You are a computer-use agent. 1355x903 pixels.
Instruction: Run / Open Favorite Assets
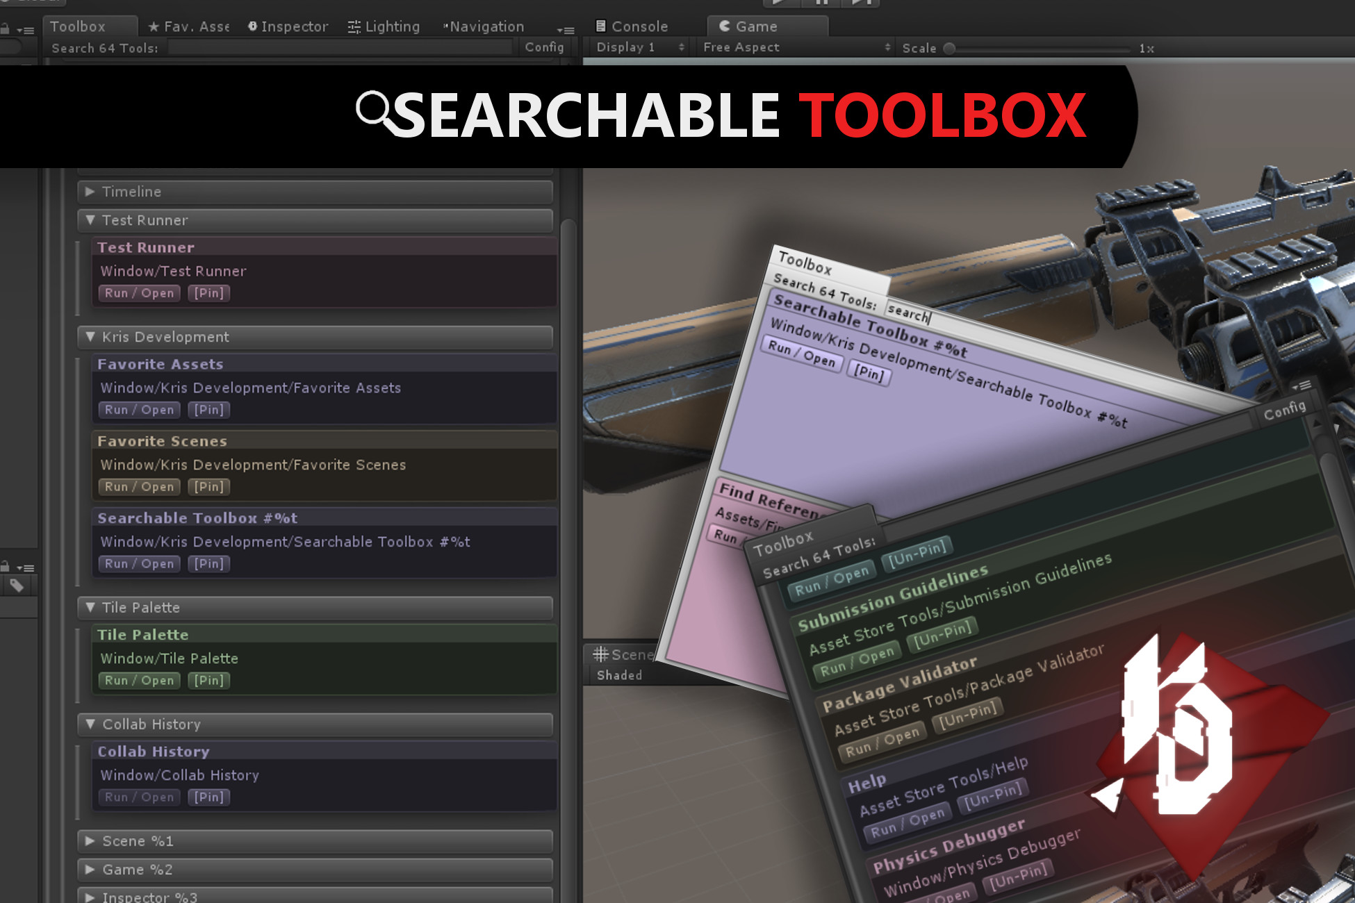coord(139,410)
